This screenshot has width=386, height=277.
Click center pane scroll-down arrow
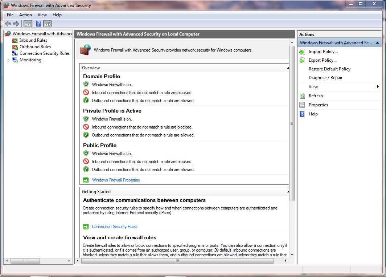coord(292,254)
